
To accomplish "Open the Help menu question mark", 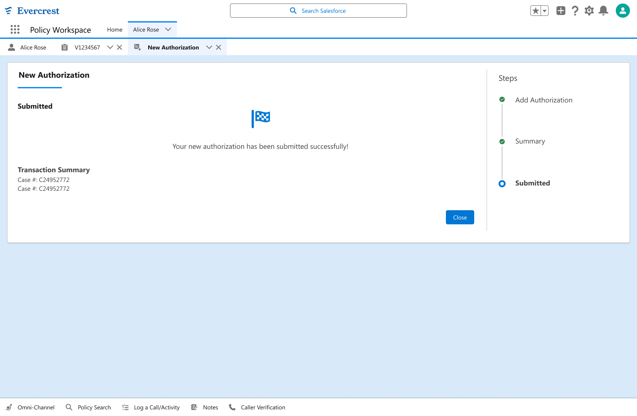I will click(575, 10).
